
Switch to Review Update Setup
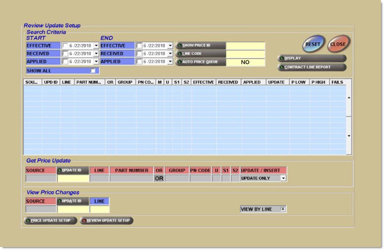(x=107, y=220)
